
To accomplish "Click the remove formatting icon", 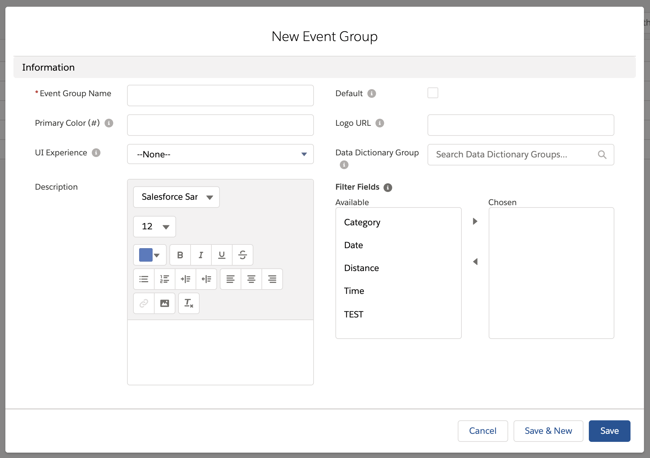I will [189, 303].
